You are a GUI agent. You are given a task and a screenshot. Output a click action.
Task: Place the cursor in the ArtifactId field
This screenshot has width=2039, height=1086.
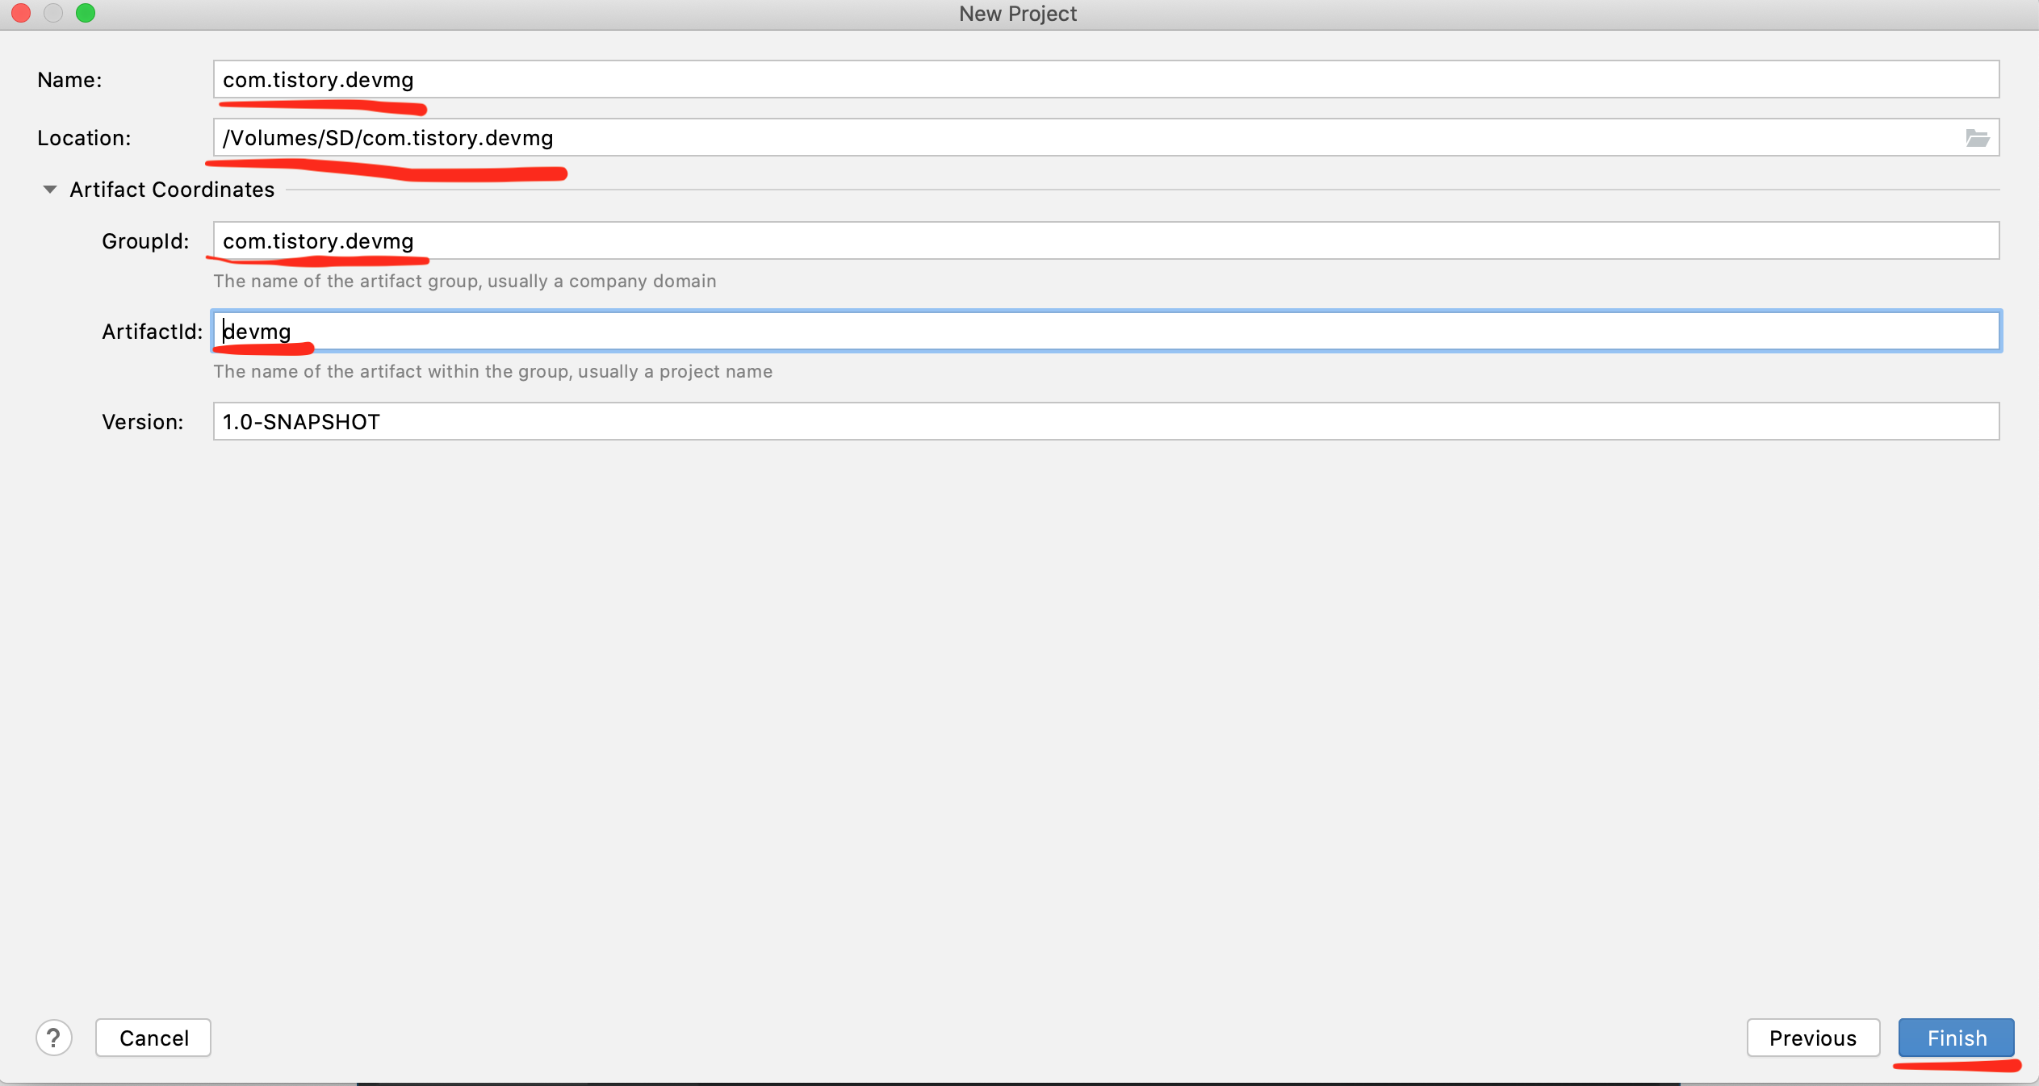pyautogui.click(x=1106, y=332)
